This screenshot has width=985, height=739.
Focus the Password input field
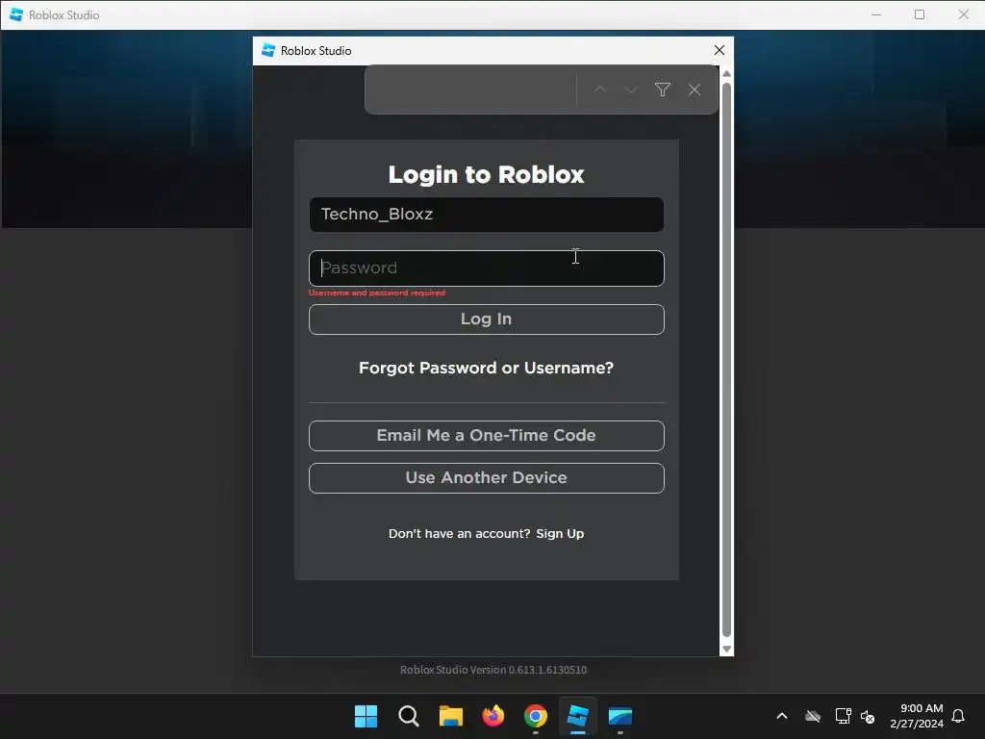(486, 268)
